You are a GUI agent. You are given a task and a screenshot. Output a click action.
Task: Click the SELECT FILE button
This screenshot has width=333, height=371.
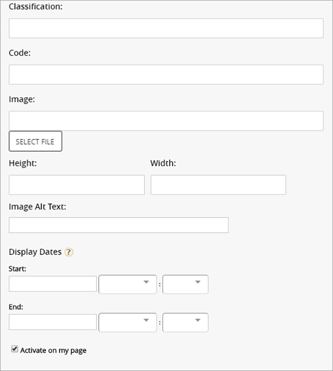click(36, 141)
